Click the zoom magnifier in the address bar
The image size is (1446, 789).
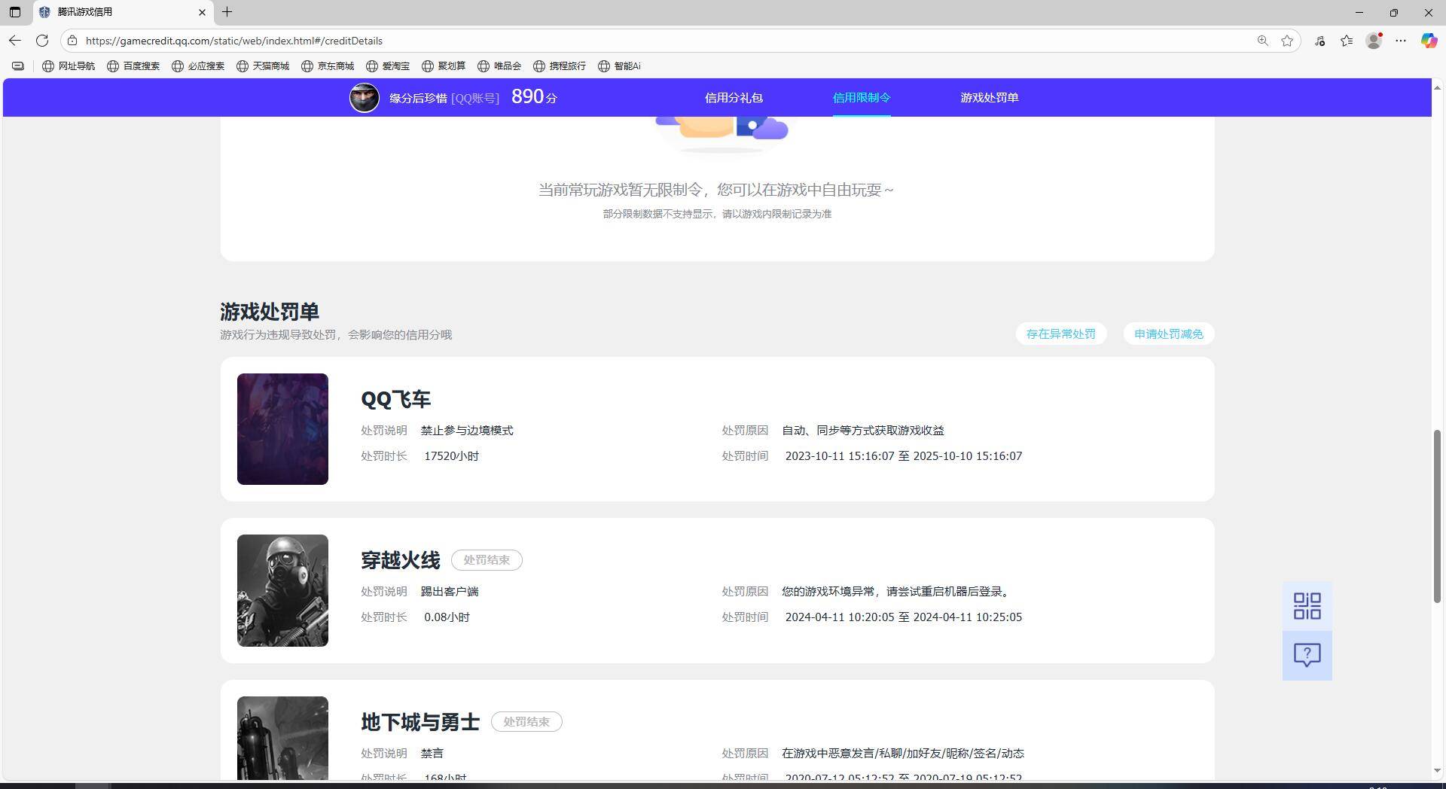(x=1262, y=41)
